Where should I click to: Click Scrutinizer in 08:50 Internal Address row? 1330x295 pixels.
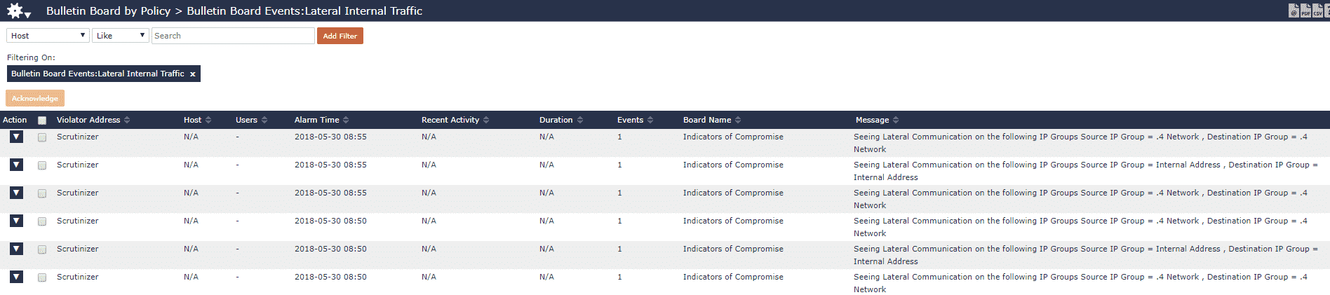click(x=78, y=249)
